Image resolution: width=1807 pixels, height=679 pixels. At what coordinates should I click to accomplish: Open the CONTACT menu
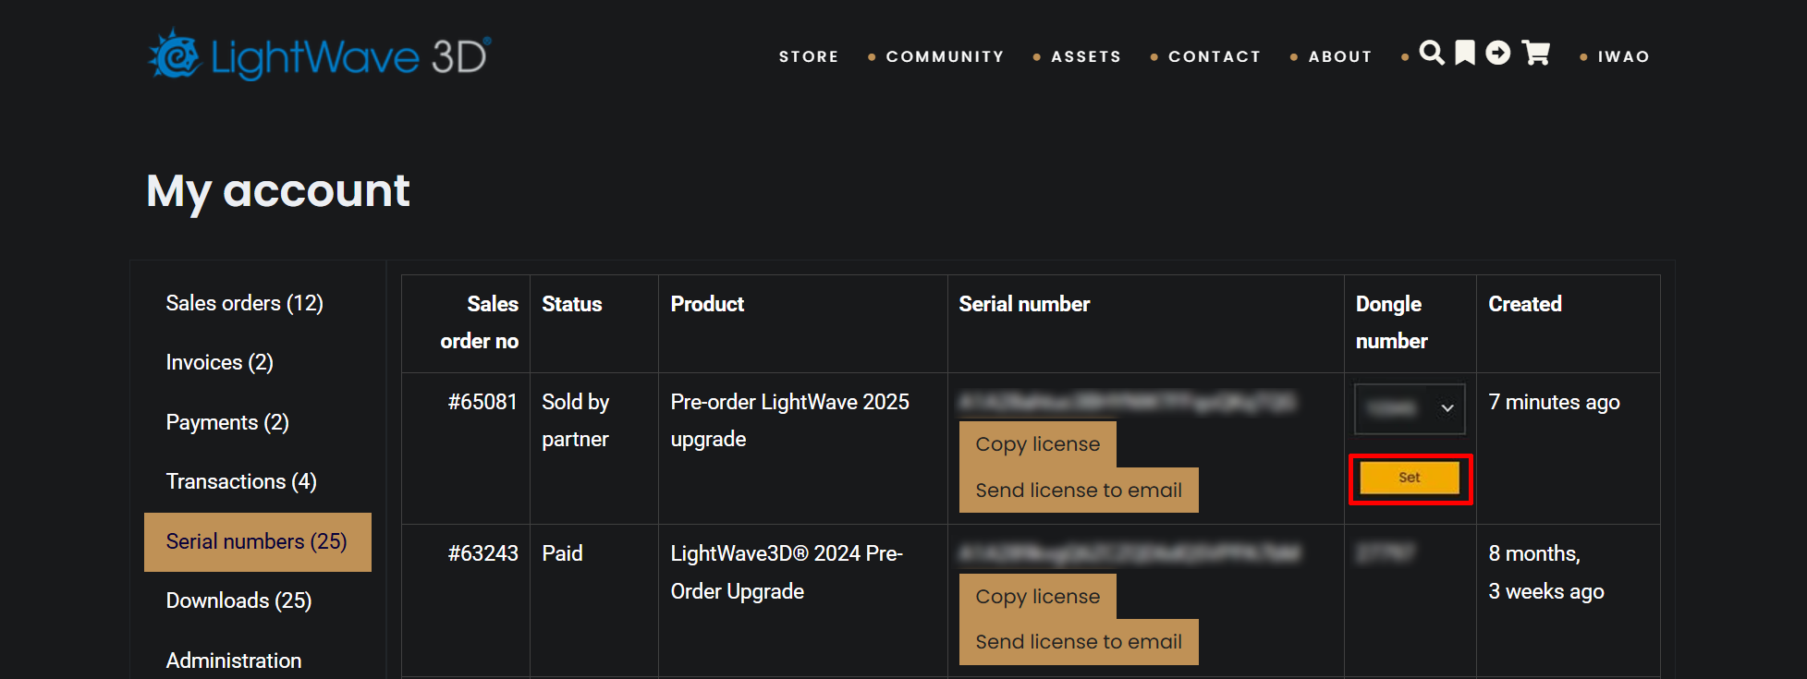click(1215, 56)
